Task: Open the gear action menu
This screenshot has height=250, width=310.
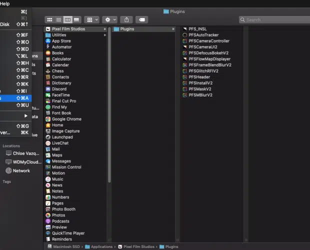Action: [109, 20]
